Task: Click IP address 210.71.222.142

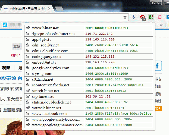Action: point(99,34)
